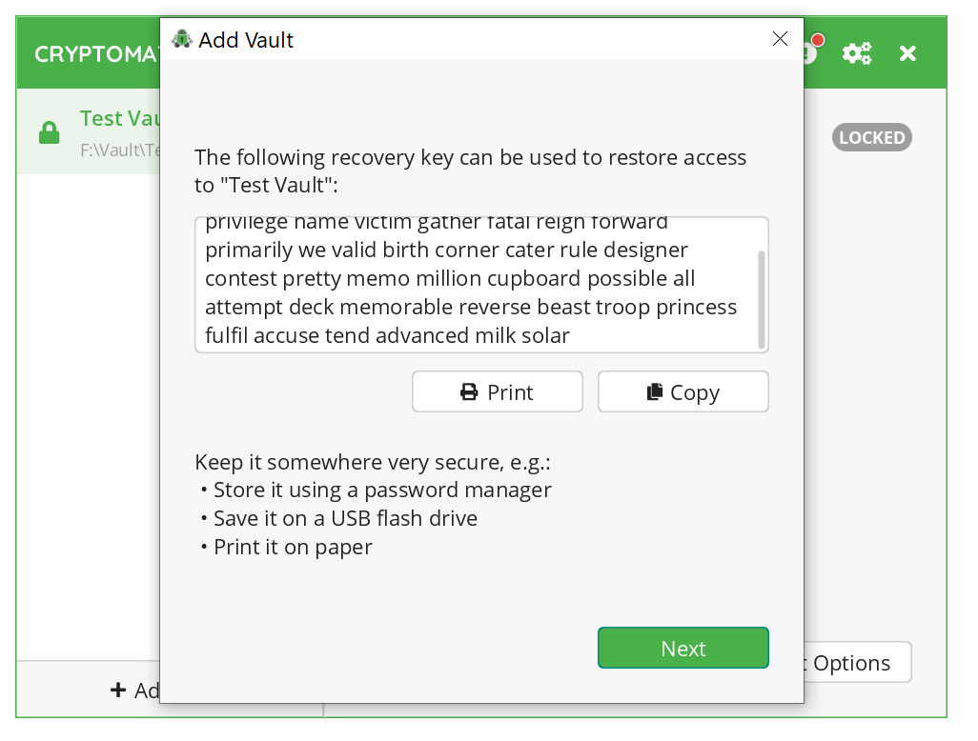The image size is (978, 741).
Task: Click the printer icon on Print button
Action: coord(469,392)
